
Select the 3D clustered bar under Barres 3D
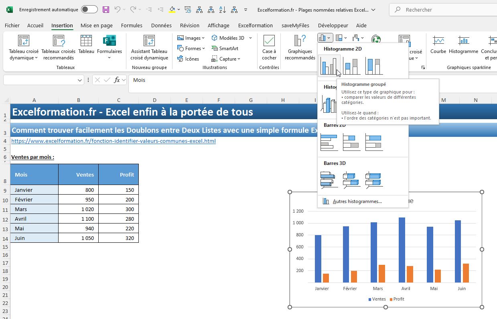[x=329, y=180]
